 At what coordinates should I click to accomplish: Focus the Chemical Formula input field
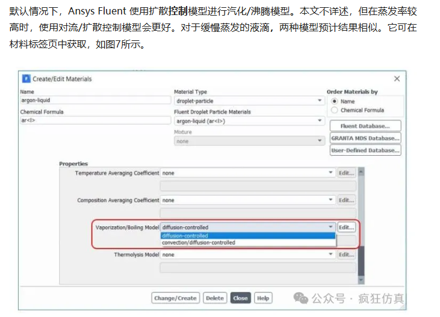coord(96,120)
